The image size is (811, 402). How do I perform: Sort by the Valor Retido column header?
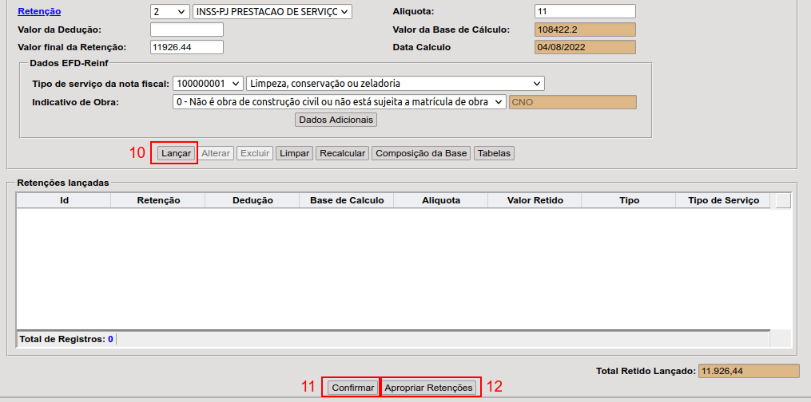pyautogui.click(x=535, y=201)
